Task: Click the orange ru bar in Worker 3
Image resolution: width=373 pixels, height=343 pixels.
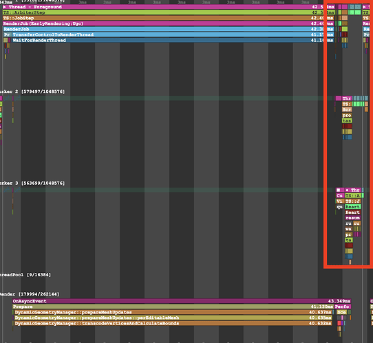Action: (x=356, y=223)
